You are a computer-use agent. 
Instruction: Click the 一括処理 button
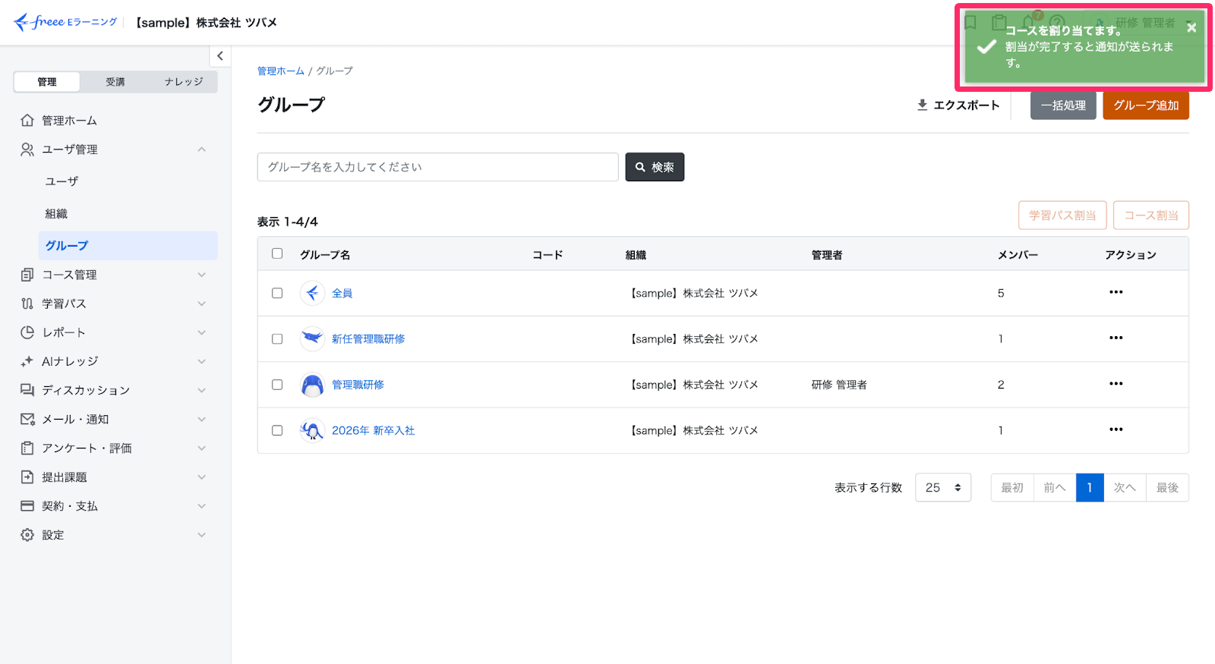pos(1063,105)
